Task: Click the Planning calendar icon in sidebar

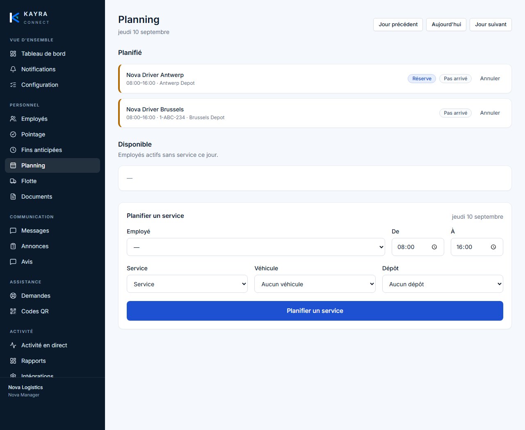Action: (x=13, y=165)
